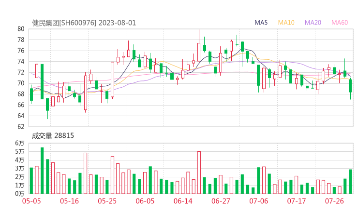This screenshot has height=212, width=358.
Task: Click the 0万 volume axis label
Action: [20, 194]
